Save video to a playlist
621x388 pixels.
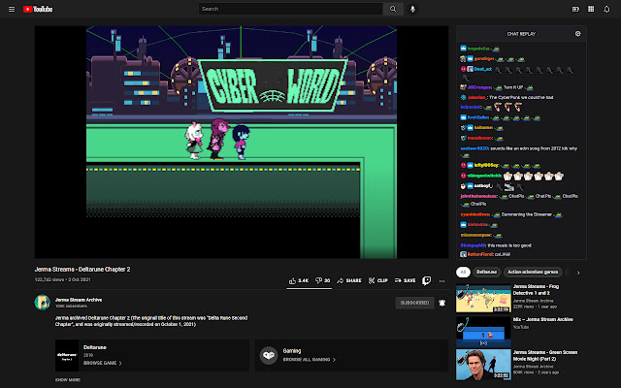(405, 280)
